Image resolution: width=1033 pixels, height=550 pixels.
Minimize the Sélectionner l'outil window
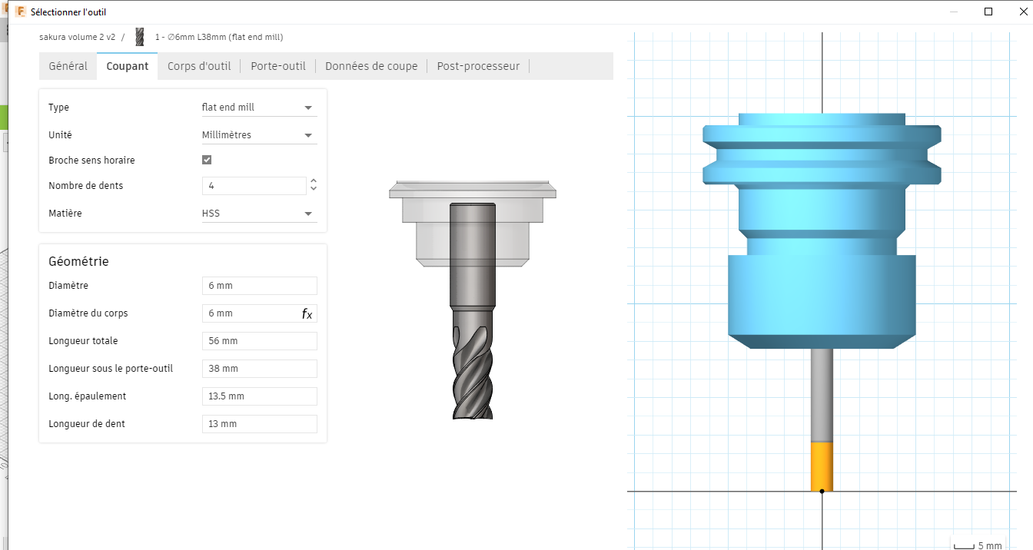954,12
